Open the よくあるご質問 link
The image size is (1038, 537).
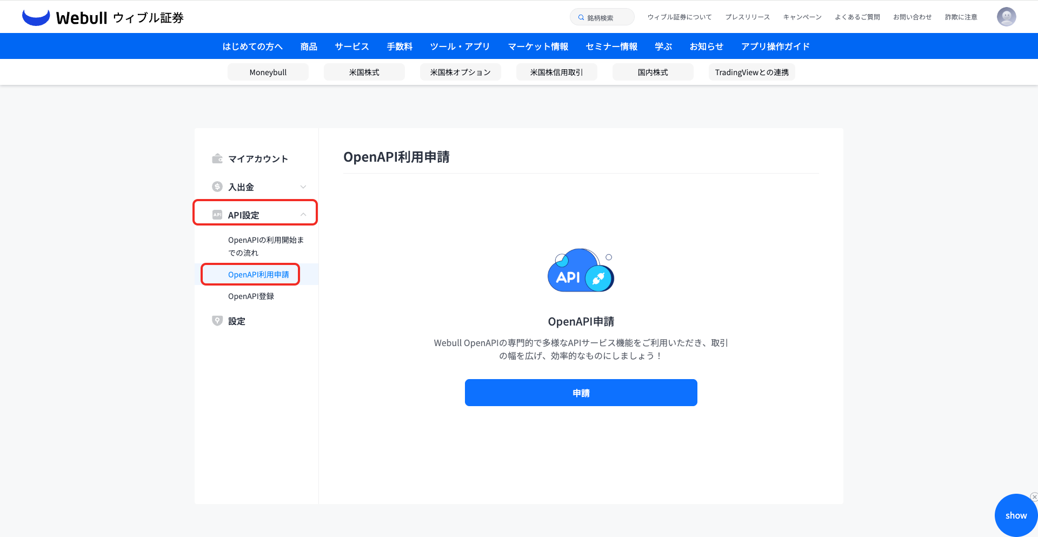(857, 17)
